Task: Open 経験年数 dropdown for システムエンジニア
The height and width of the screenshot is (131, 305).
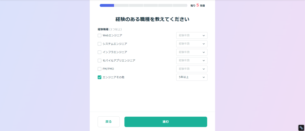Action: click(192, 44)
